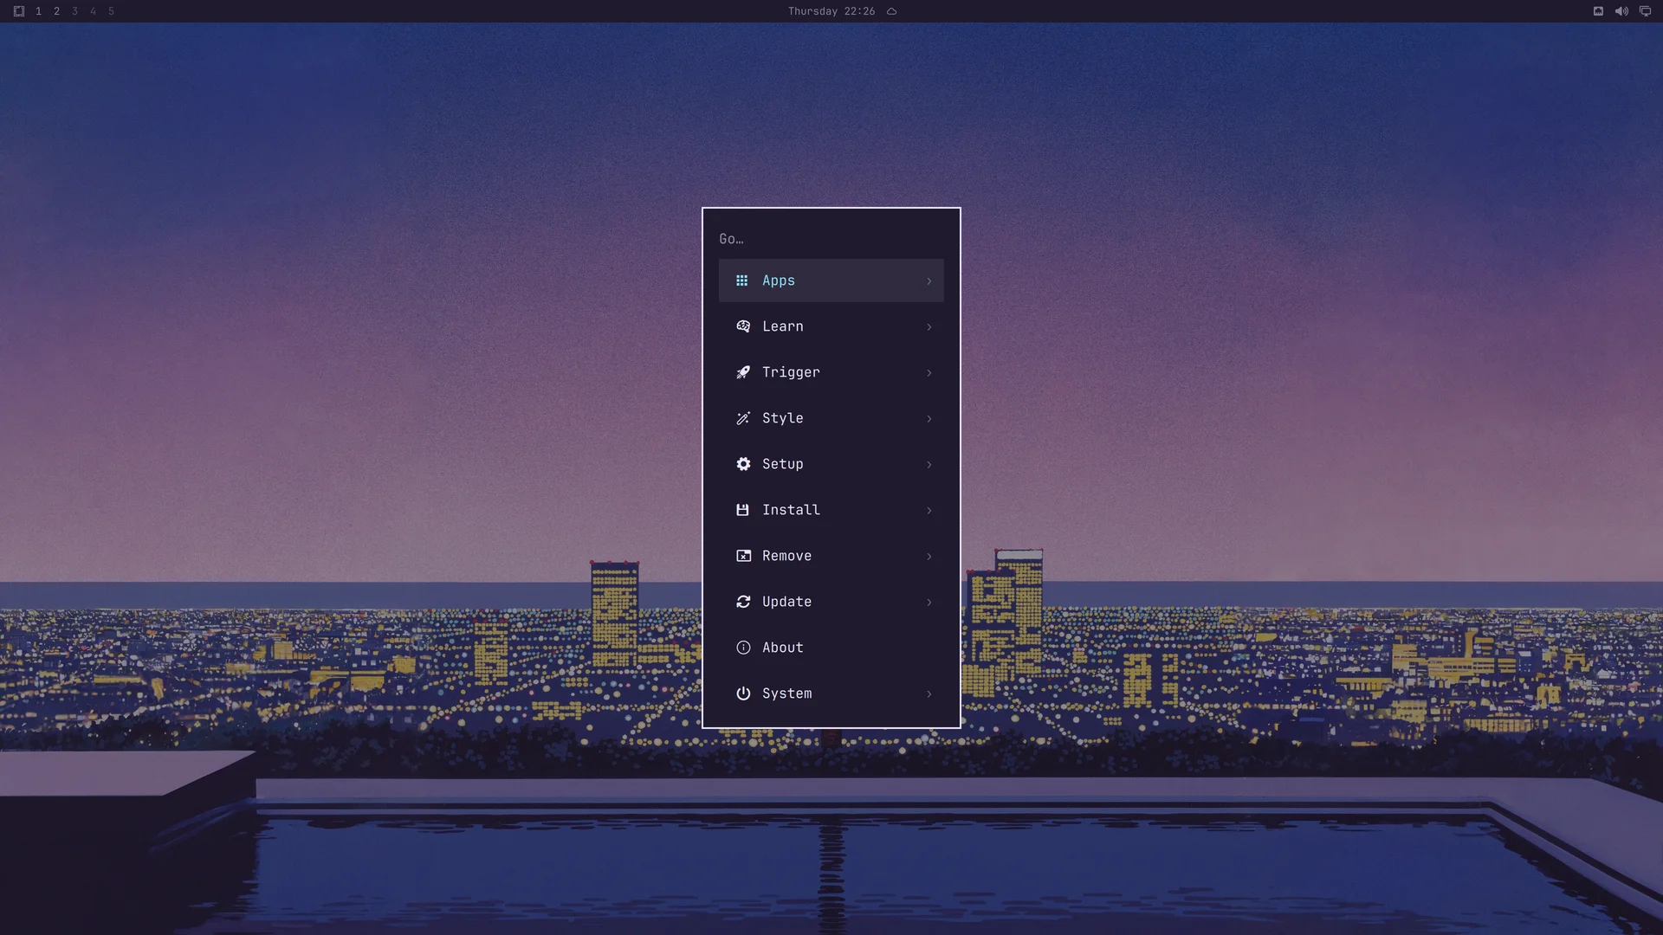This screenshot has height=935, width=1663.
Task: Expand the Remove submenu chevron
Action: [929, 557]
